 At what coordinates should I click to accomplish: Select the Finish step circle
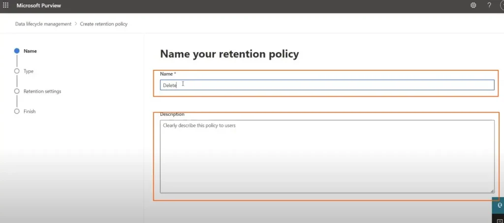click(17, 111)
